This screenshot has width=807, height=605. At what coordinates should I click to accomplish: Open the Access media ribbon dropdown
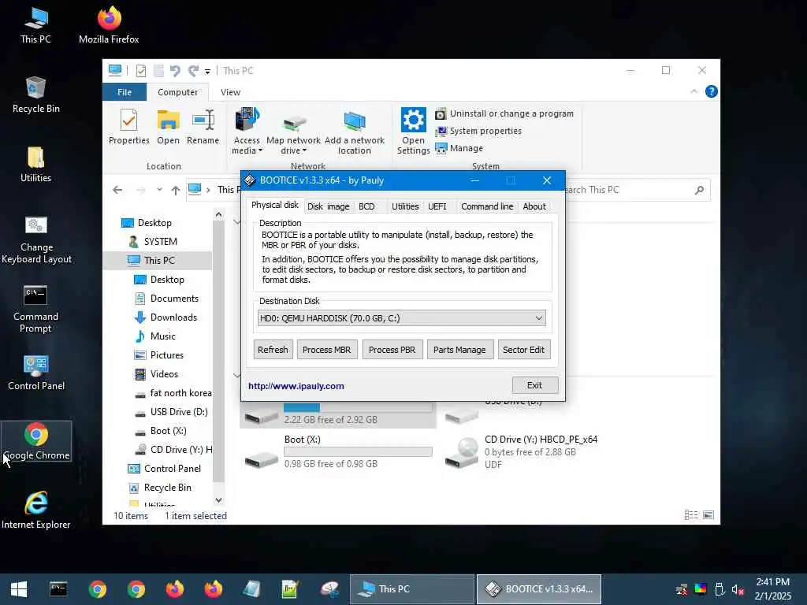click(x=247, y=132)
